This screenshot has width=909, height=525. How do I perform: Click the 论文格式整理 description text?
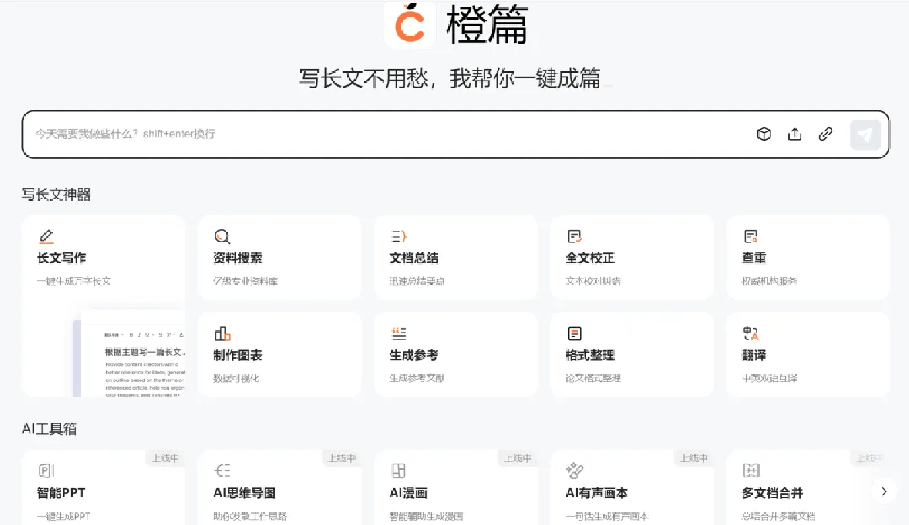(593, 378)
